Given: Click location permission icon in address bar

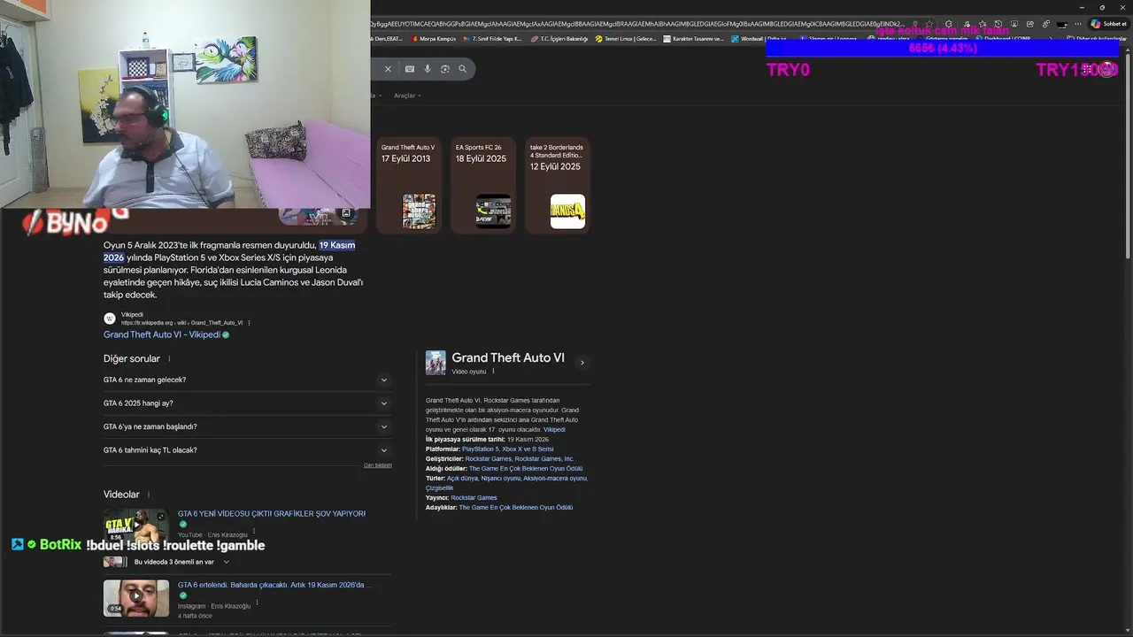Looking at the screenshot, I should 915,24.
